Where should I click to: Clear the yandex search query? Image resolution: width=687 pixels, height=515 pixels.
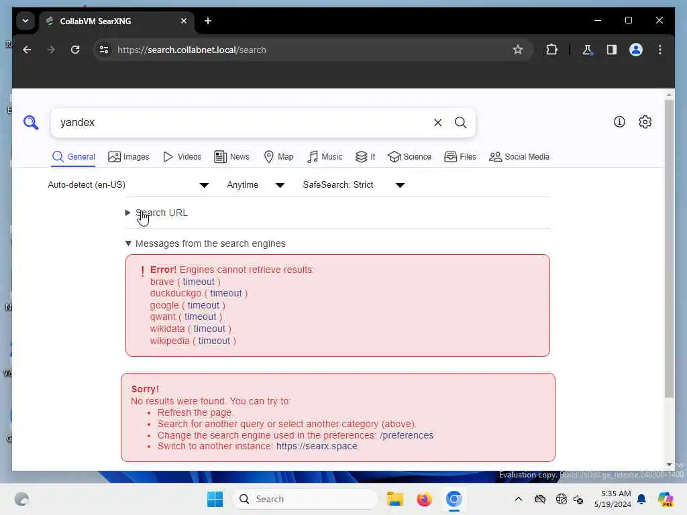coord(437,123)
